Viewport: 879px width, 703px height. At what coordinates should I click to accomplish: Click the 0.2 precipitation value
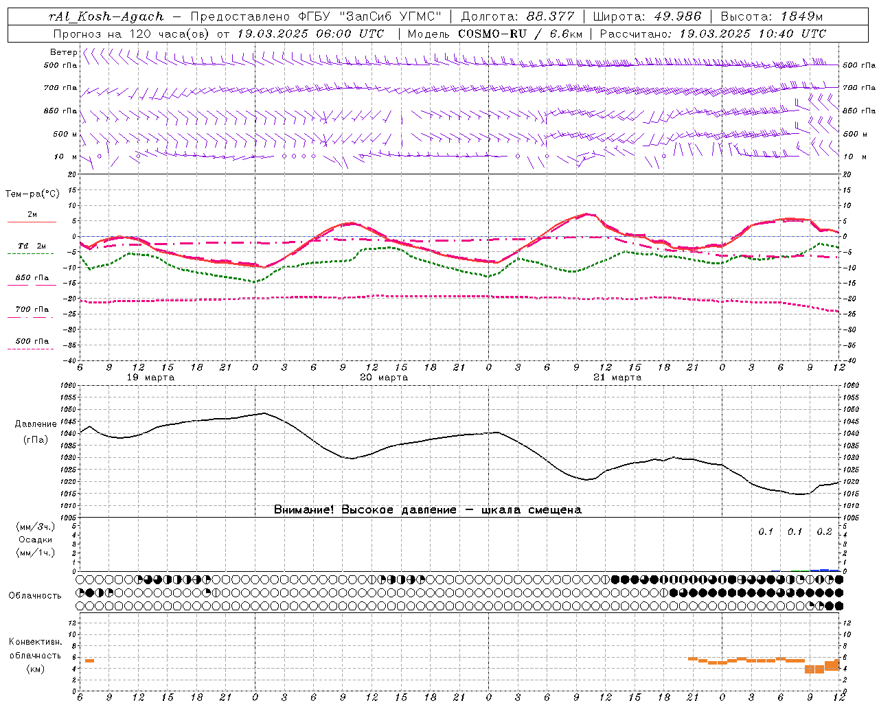tap(824, 532)
